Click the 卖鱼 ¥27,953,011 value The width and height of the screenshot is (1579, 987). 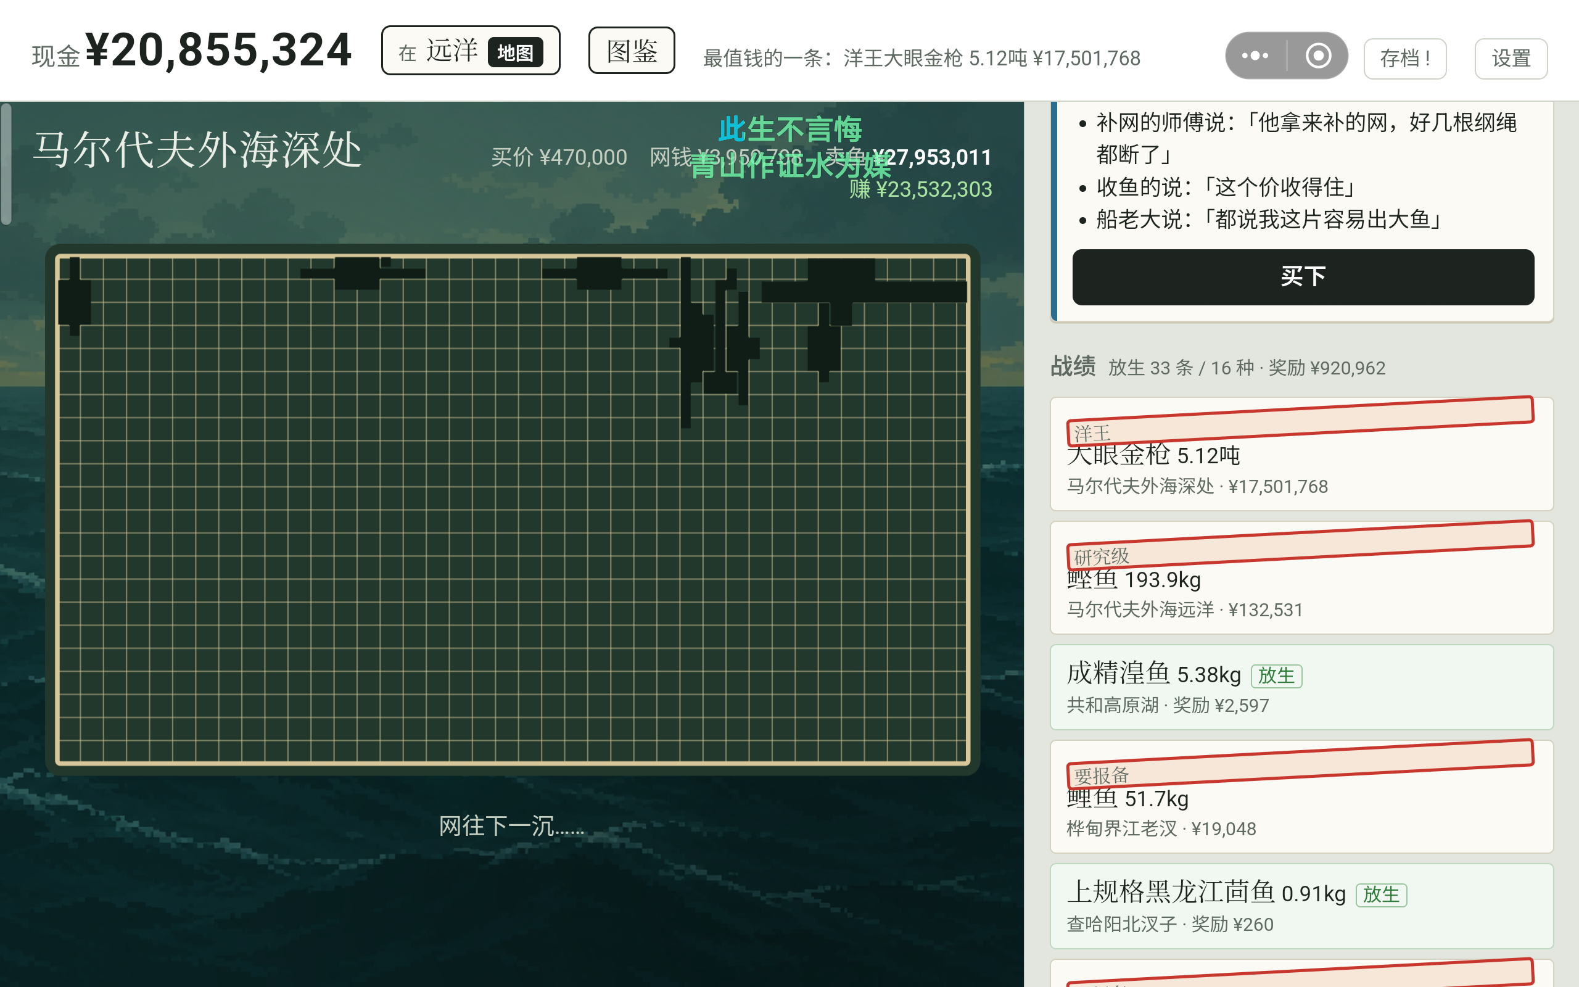pos(909,157)
